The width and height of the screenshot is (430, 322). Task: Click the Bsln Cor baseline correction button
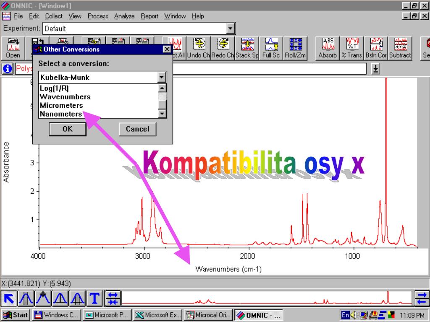tap(376, 48)
